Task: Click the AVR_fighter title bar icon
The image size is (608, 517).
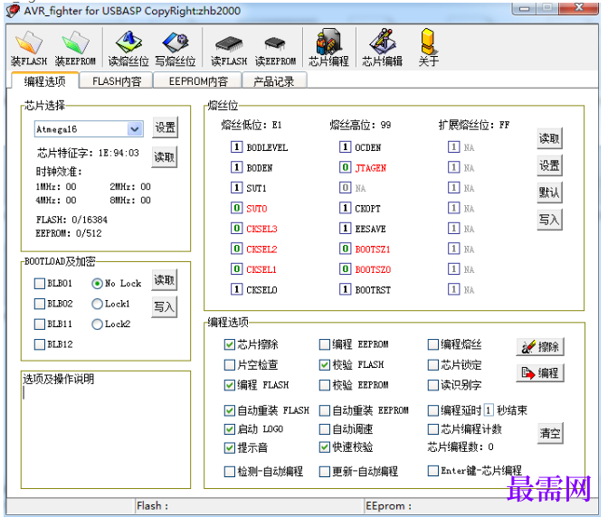Action: click(x=13, y=11)
